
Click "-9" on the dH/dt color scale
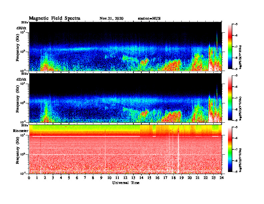pyautogui.click(x=236, y=69)
